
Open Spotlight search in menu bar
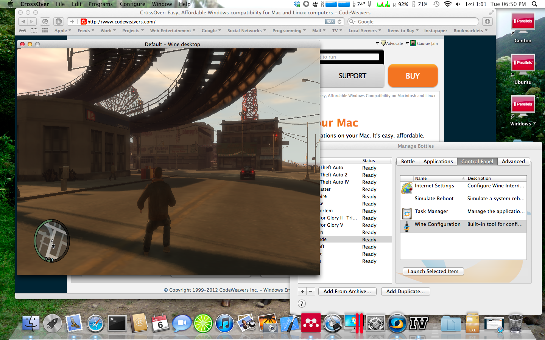pyautogui.click(x=535, y=4)
